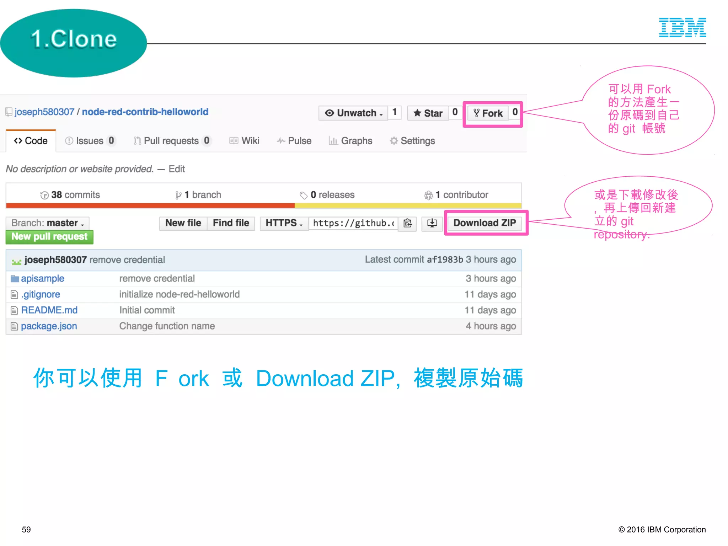Viewport: 728px width, 546px height.
Task: Click the Pull requests icon
Action: pyautogui.click(x=137, y=141)
